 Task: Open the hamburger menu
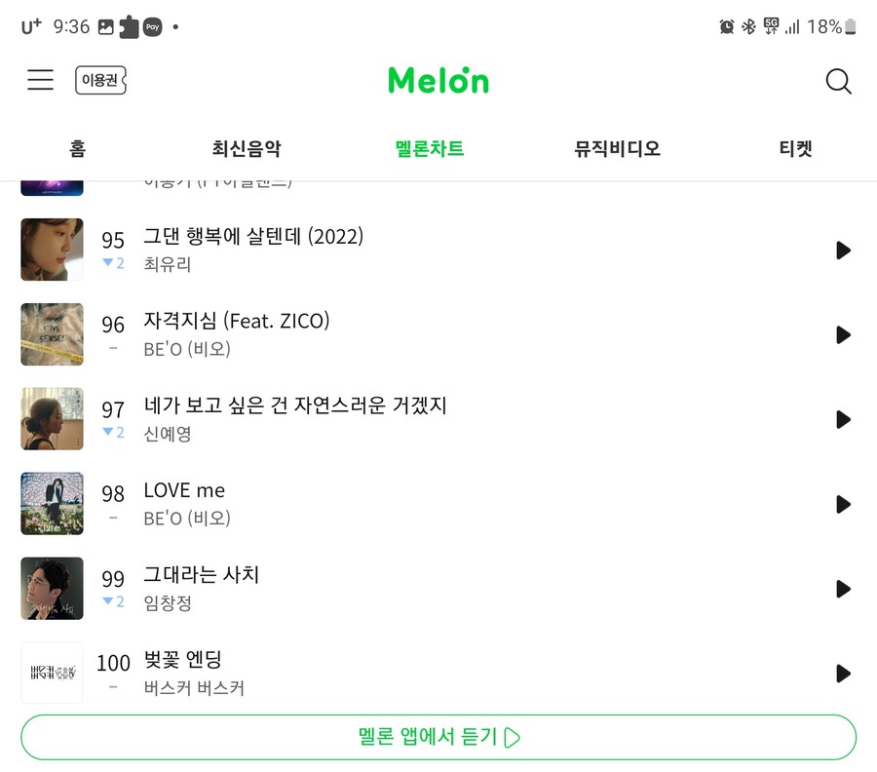pyautogui.click(x=40, y=80)
